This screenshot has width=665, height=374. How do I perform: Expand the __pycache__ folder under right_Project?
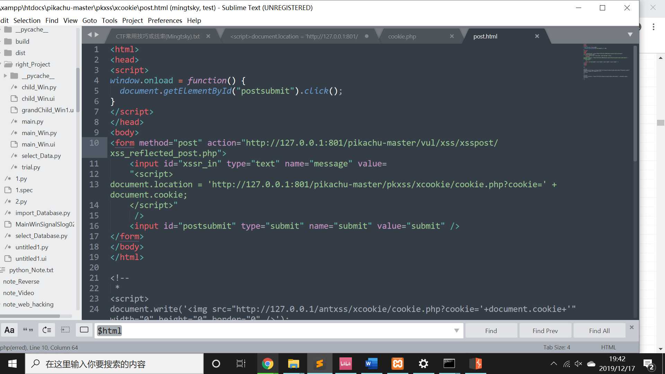5,75
